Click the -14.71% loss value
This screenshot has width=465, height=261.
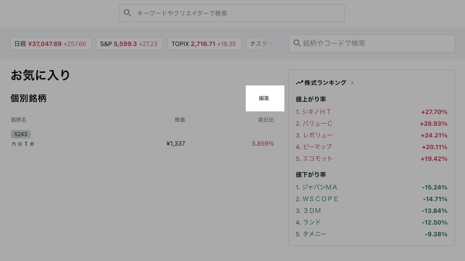[435, 199]
